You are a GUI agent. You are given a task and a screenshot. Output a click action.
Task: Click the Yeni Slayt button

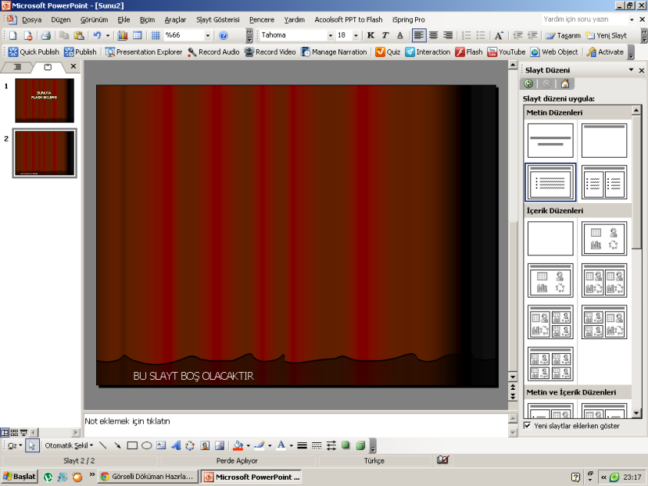(607, 35)
